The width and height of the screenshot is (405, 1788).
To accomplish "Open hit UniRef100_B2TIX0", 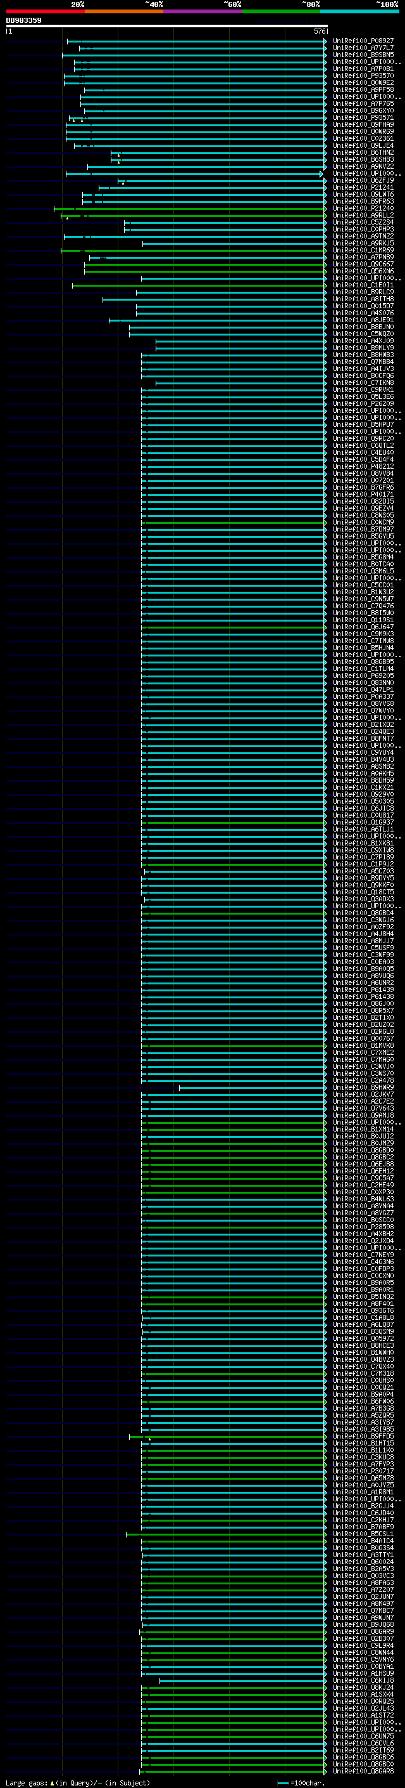I will [363, 1017].
